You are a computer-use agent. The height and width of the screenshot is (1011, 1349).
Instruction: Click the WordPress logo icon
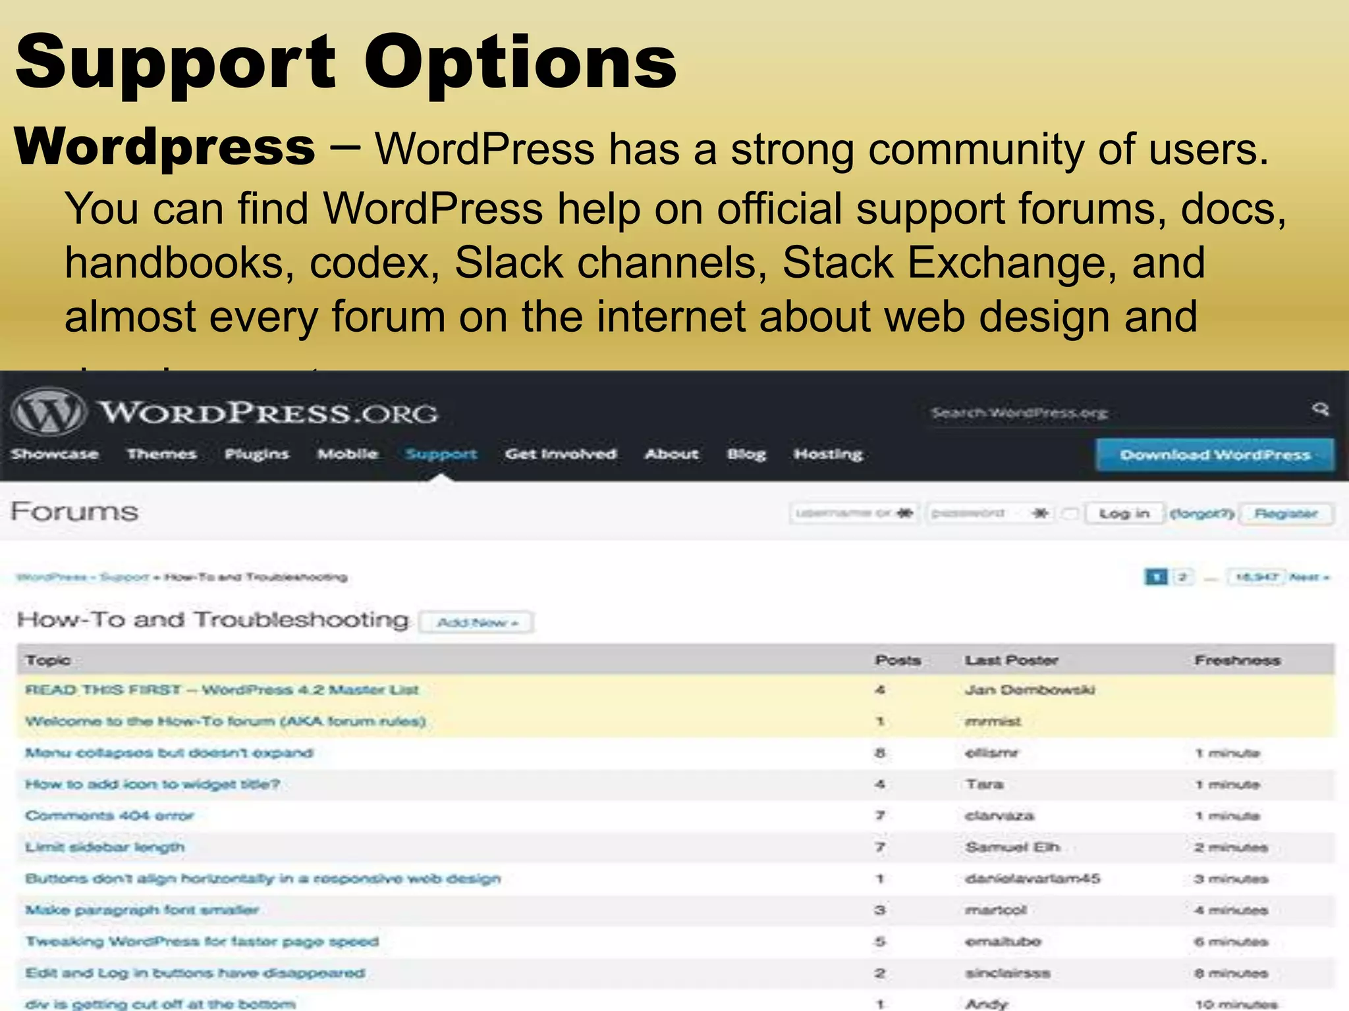[48, 412]
